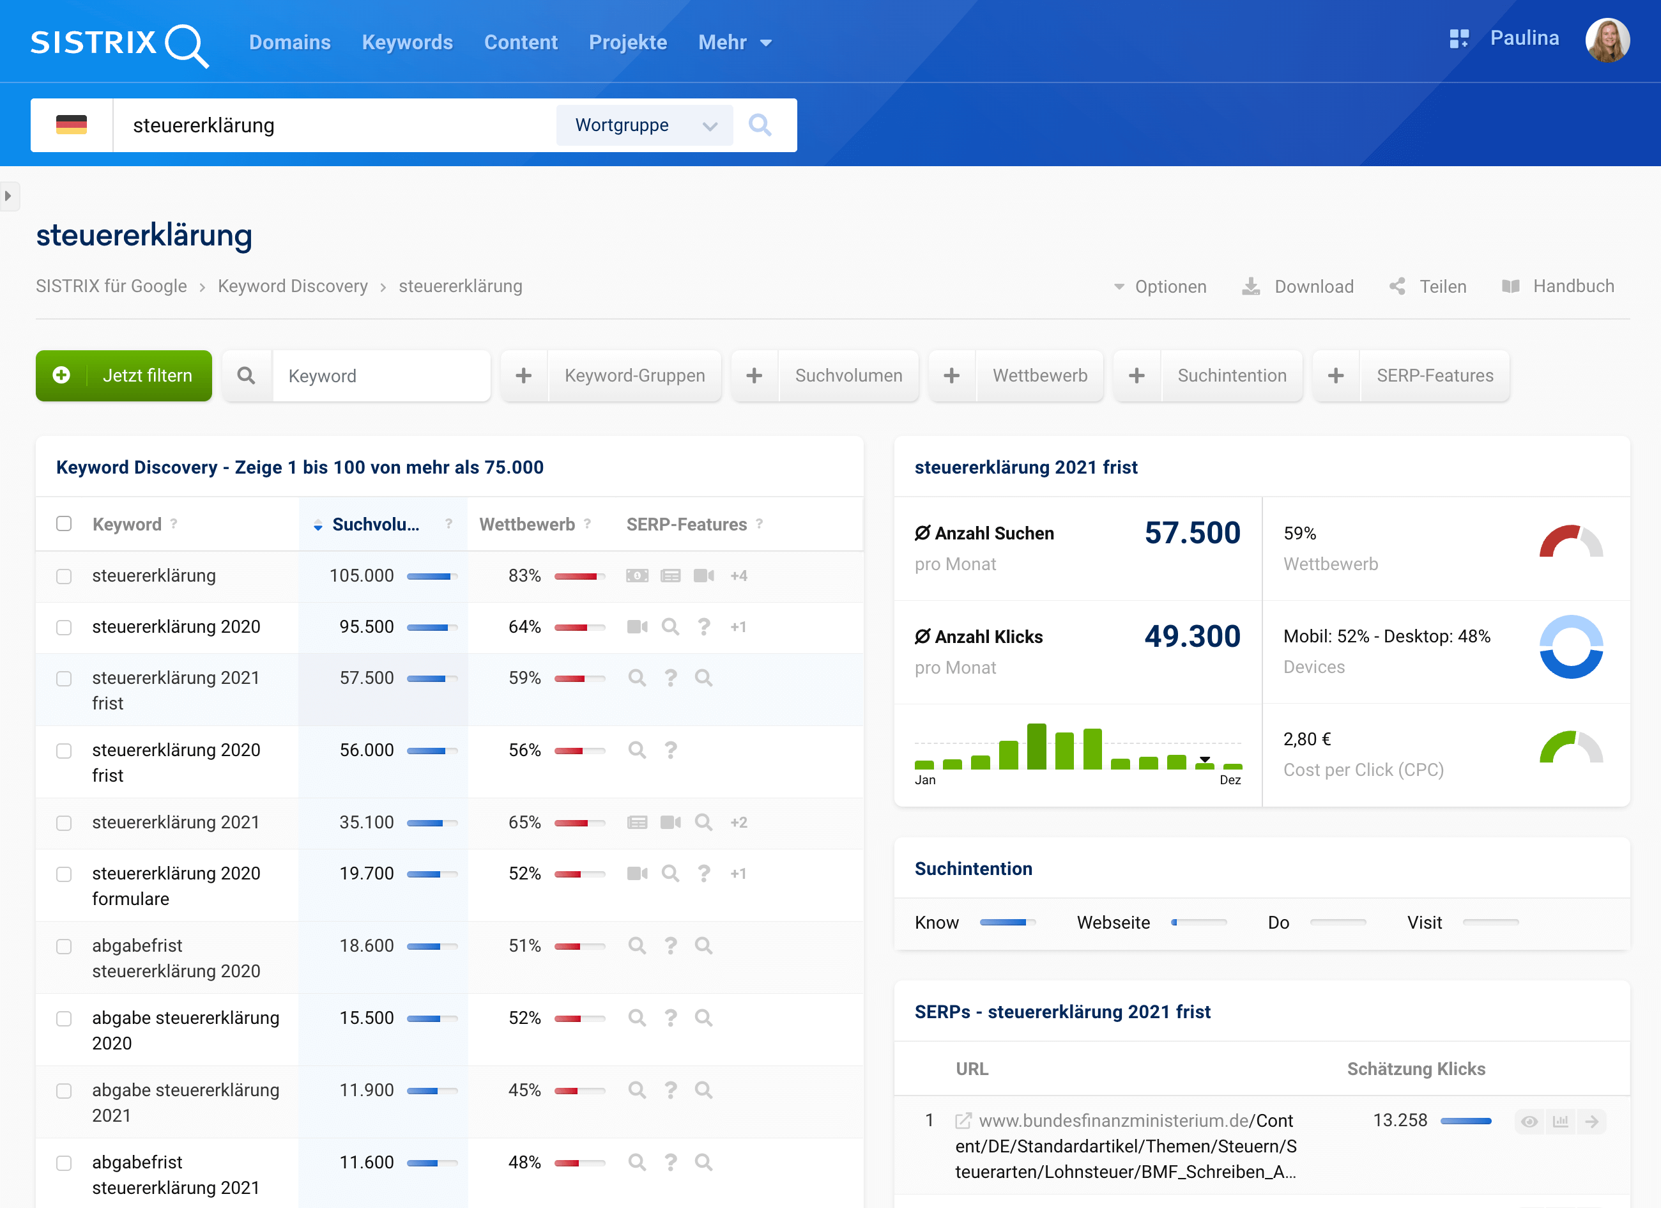Open the Handbuch book icon

(1510, 286)
